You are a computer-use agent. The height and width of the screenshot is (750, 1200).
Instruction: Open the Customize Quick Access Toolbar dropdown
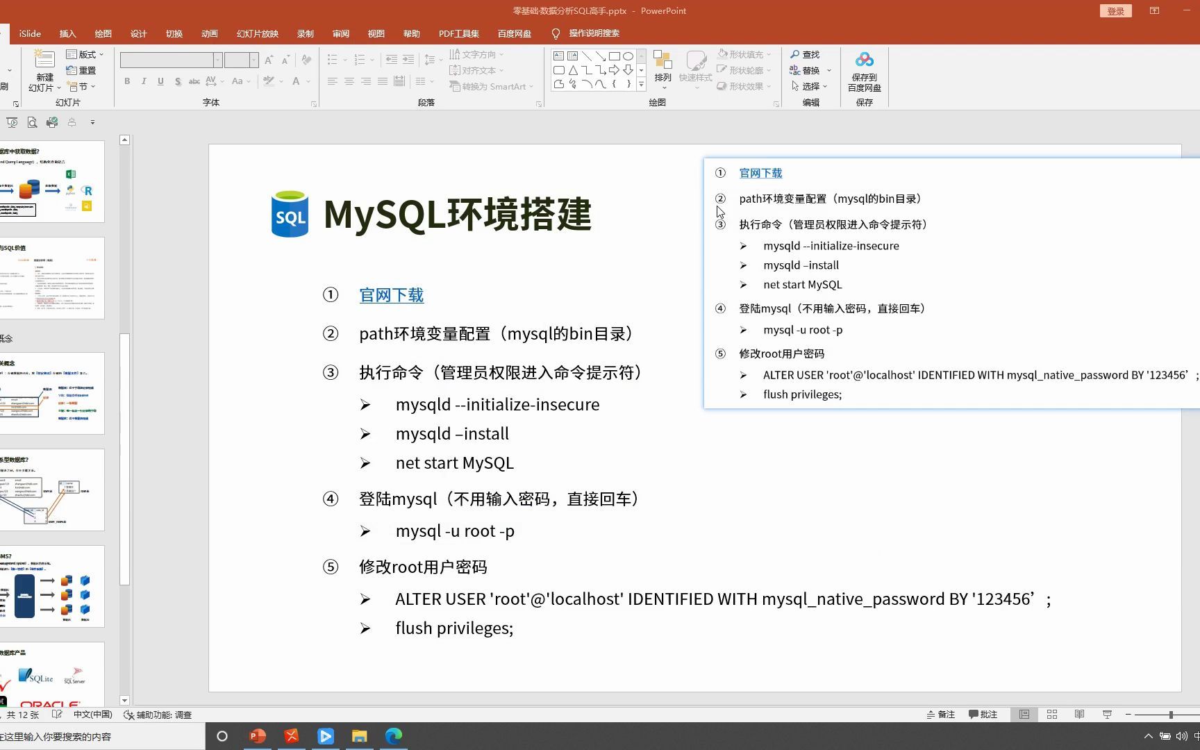92,122
